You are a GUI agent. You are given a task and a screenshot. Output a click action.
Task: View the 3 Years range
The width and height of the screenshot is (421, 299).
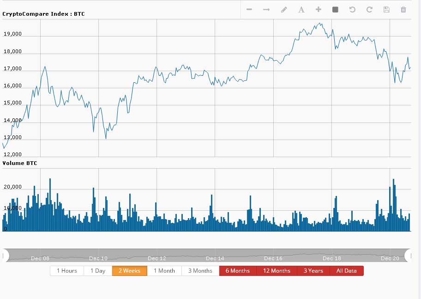(x=313, y=271)
